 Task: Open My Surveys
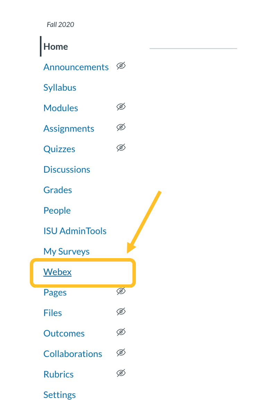pos(66,252)
